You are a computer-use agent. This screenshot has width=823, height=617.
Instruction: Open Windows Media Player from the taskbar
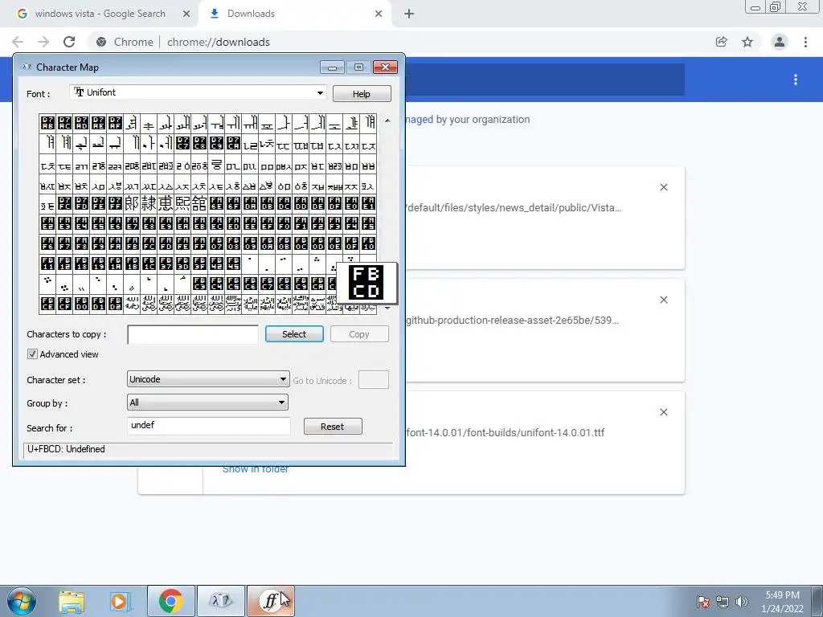coord(121,601)
